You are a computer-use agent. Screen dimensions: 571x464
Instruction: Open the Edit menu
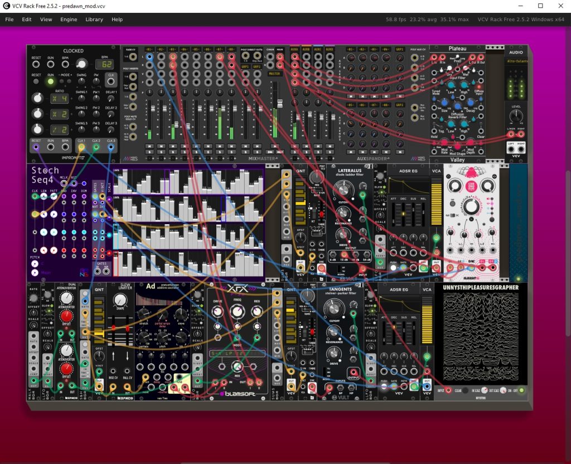coord(27,20)
